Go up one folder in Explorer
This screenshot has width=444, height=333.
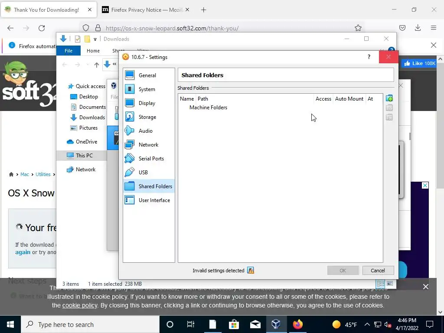pos(97,65)
